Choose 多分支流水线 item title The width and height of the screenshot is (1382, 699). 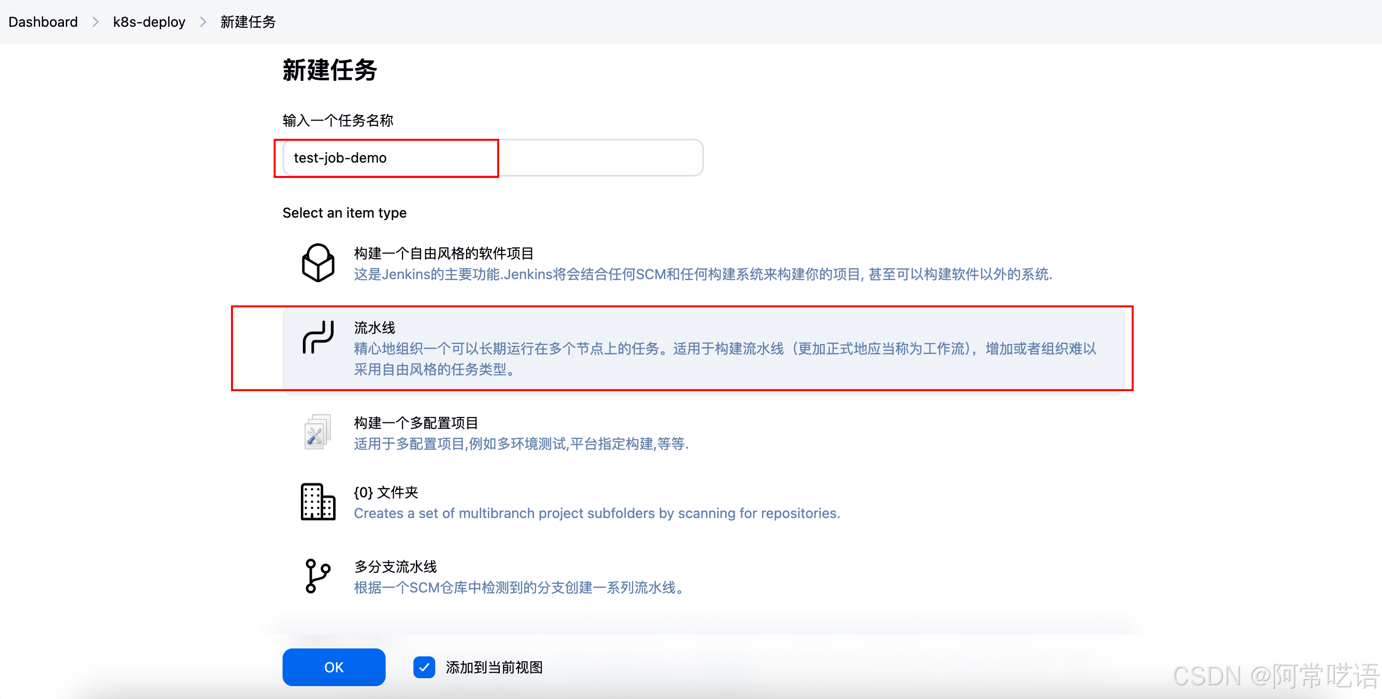[x=395, y=567]
